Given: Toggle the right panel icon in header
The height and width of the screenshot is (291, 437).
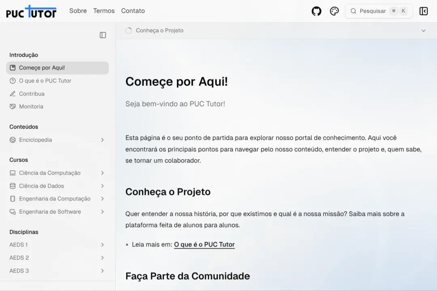Looking at the screenshot, I should point(423,11).
